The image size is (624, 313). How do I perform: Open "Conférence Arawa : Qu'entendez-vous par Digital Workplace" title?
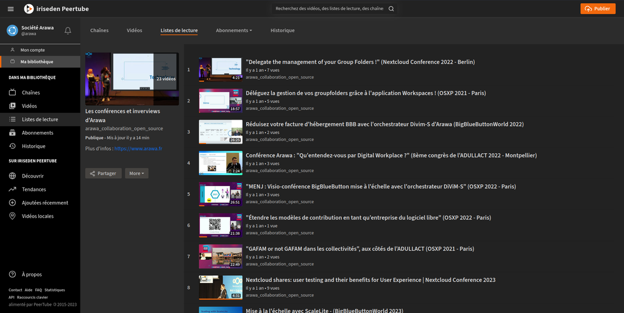[x=391, y=156]
